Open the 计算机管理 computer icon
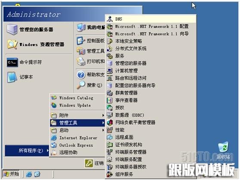 pos(110,70)
